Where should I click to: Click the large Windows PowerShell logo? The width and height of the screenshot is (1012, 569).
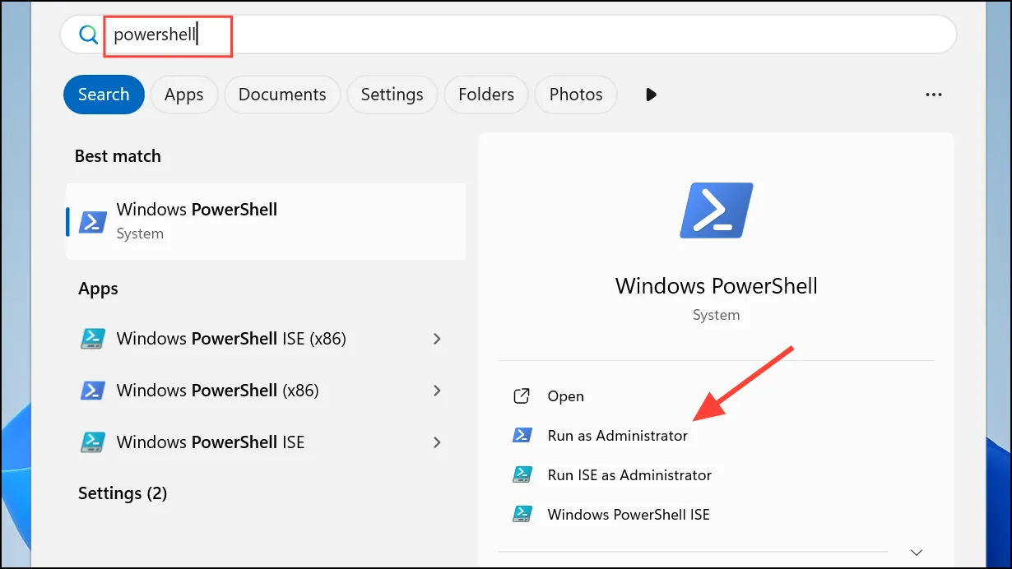click(x=716, y=211)
